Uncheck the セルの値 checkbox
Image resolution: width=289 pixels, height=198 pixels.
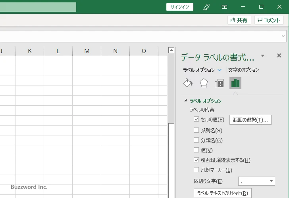tap(196, 119)
